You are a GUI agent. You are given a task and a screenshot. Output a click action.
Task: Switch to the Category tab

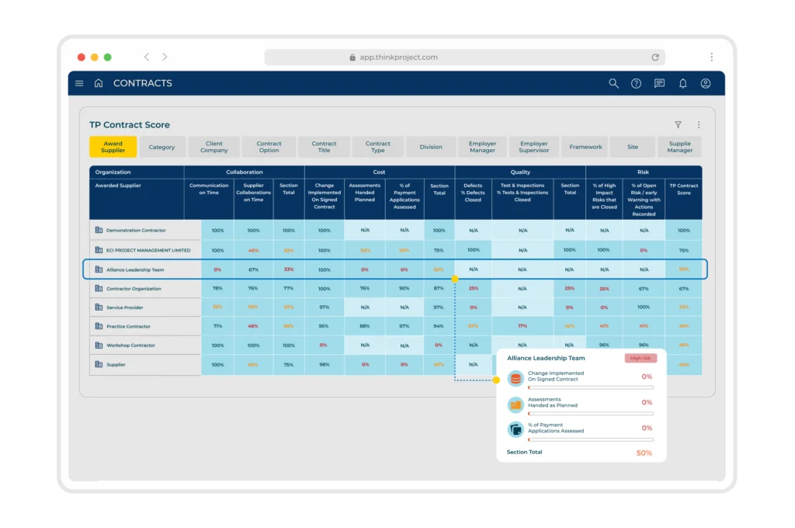click(x=161, y=147)
